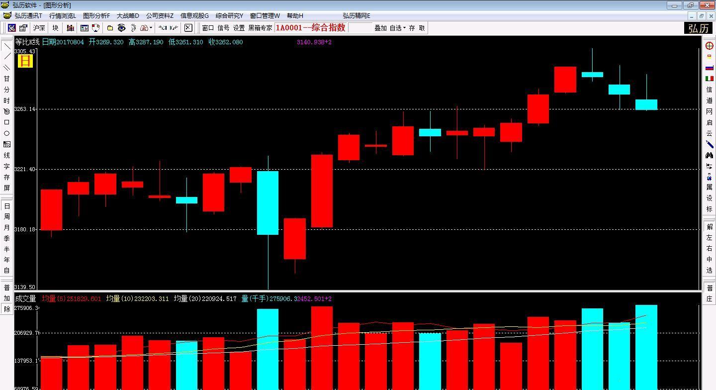The height and width of the screenshot is (390, 716).
Task: Open the 信息观股G menu
Action: [194, 16]
